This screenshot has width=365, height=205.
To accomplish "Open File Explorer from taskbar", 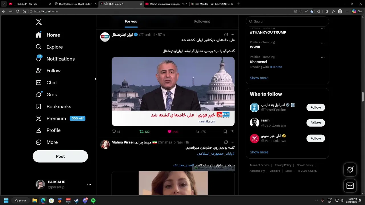I will (35, 200).
